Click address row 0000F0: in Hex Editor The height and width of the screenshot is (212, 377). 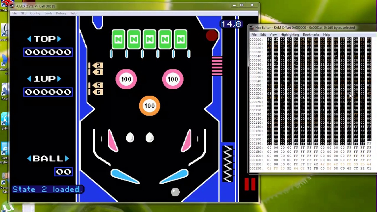(x=256, y=102)
